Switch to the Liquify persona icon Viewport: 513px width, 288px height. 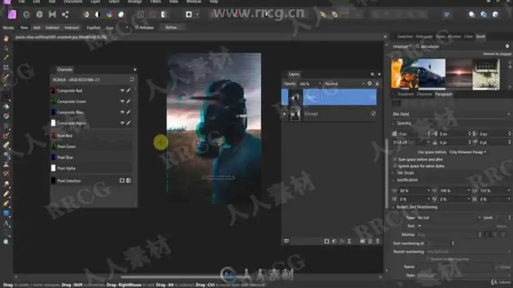(x=26, y=15)
